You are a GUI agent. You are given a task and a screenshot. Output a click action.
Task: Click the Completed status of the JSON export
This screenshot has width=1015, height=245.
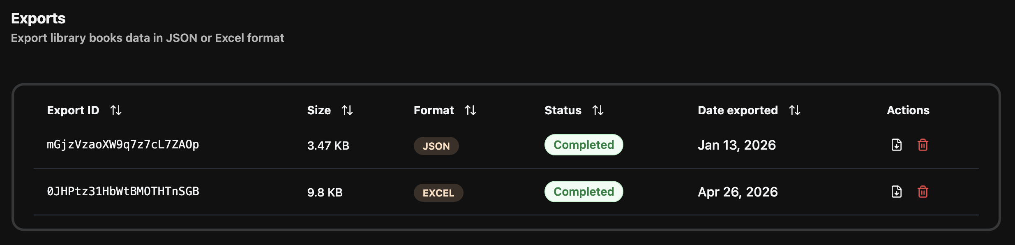(584, 145)
